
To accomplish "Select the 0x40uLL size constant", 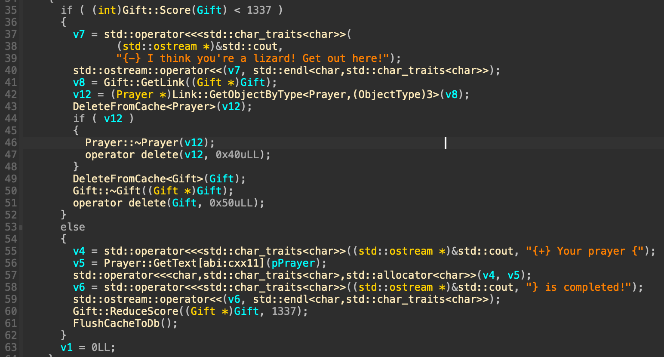I will tap(237, 154).
